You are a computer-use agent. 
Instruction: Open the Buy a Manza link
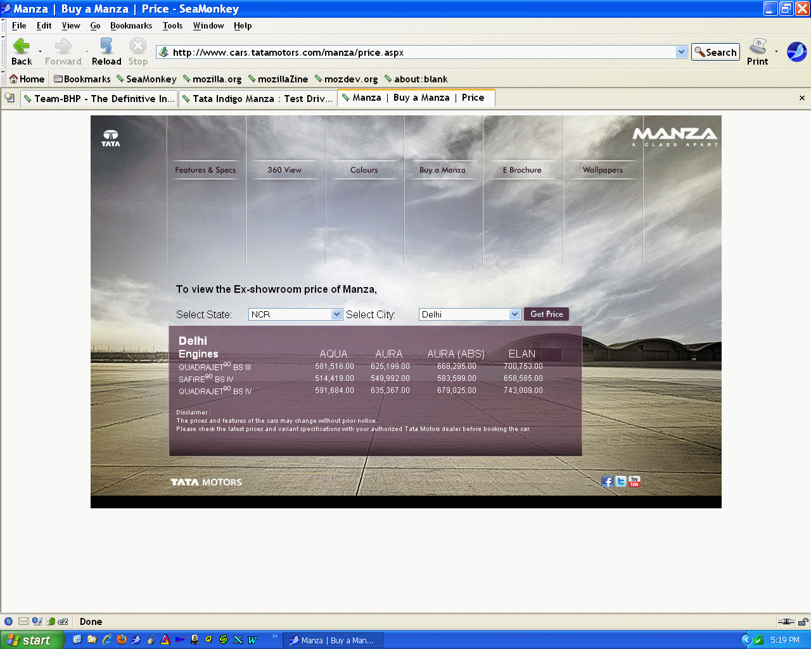click(x=442, y=170)
